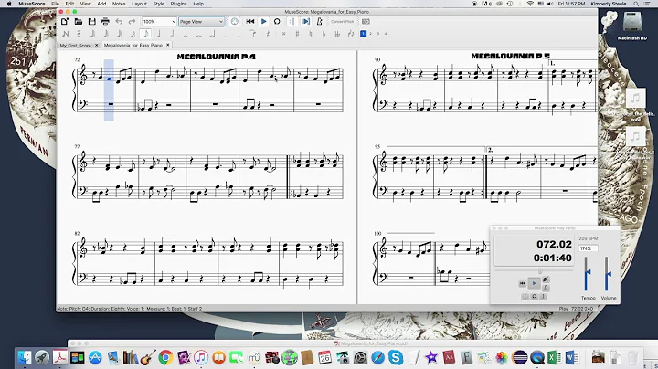The image size is (658, 369).
Task: Select the highlighted eighth note duration
Action: pyautogui.click(x=145, y=34)
